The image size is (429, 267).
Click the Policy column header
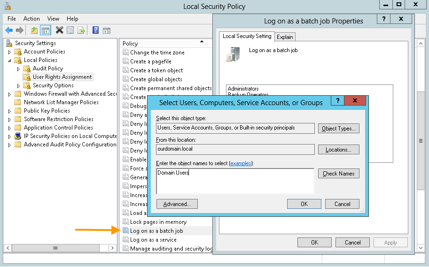click(166, 44)
